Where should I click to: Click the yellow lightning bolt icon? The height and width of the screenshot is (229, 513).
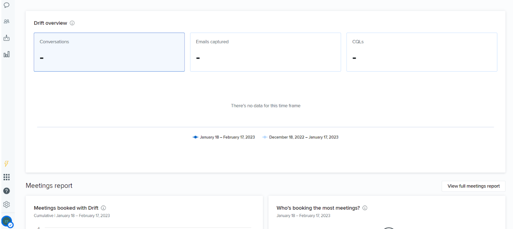click(x=6, y=164)
